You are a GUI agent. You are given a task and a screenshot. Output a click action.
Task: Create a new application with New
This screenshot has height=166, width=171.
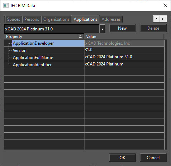coord(122,28)
